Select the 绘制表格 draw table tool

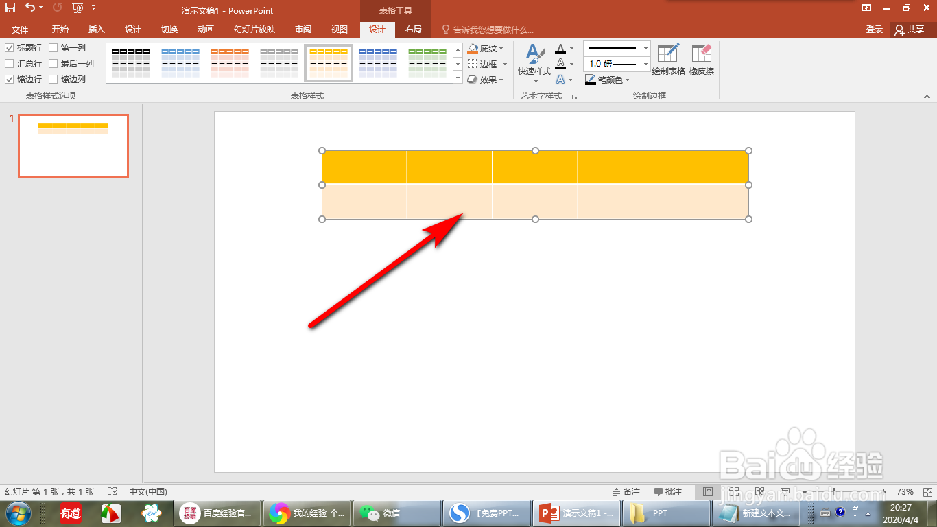pyautogui.click(x=668, y=60)
